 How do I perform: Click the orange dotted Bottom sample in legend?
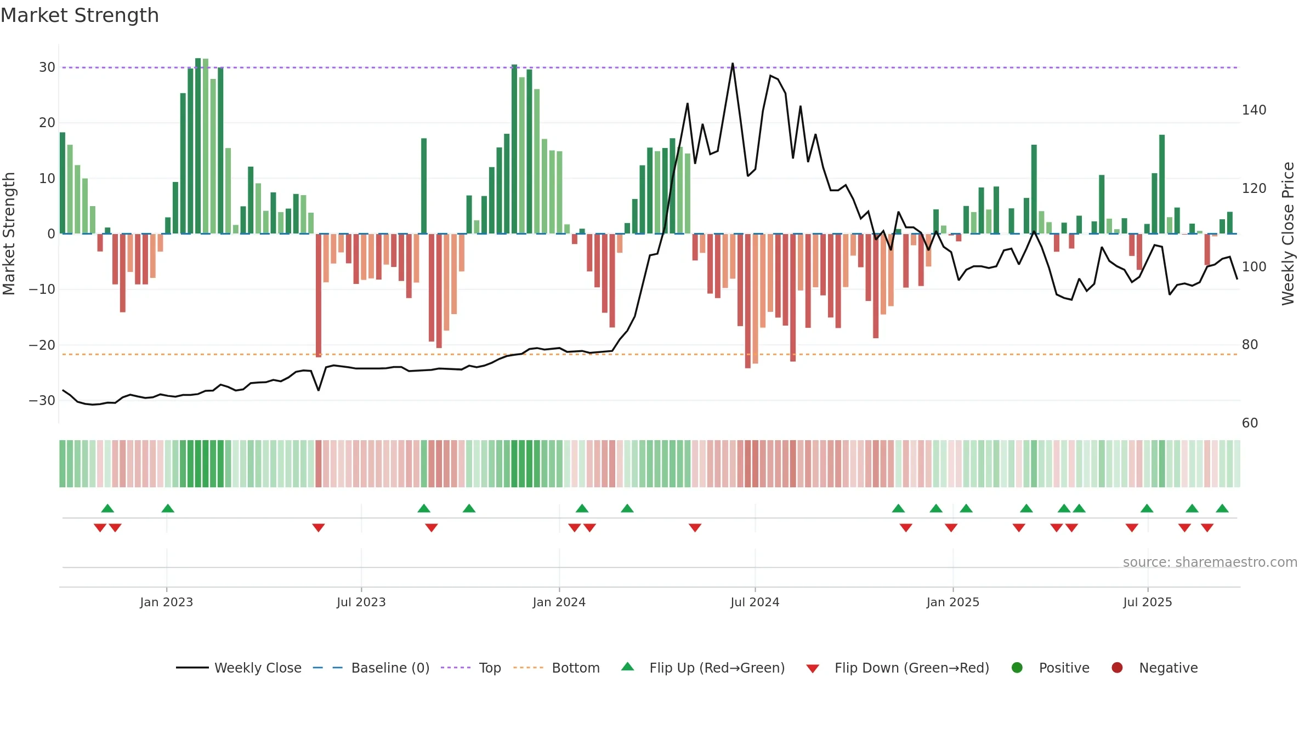[529, 668]
